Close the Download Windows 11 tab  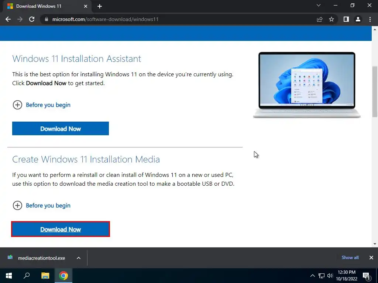[x=86, y=6]
